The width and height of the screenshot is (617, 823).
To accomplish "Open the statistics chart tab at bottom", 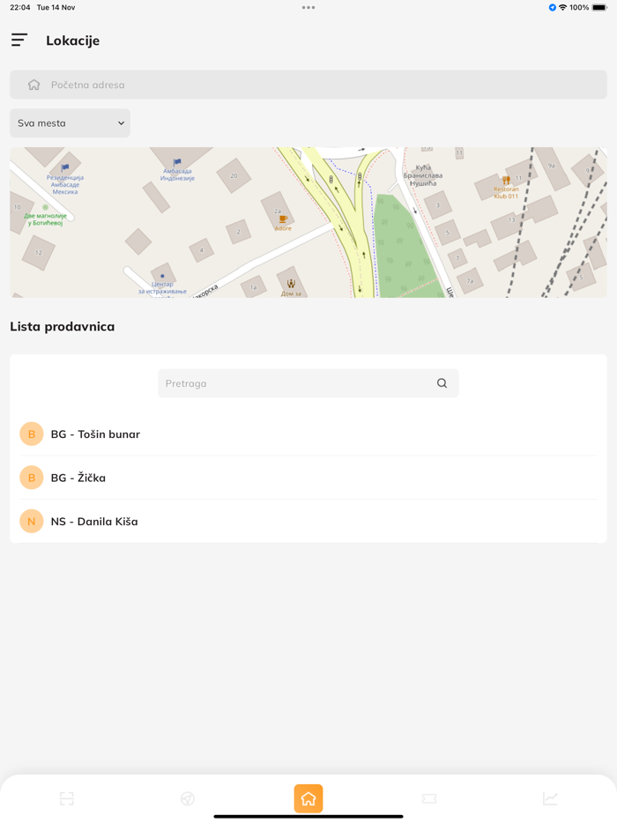I will coord(550,798).
